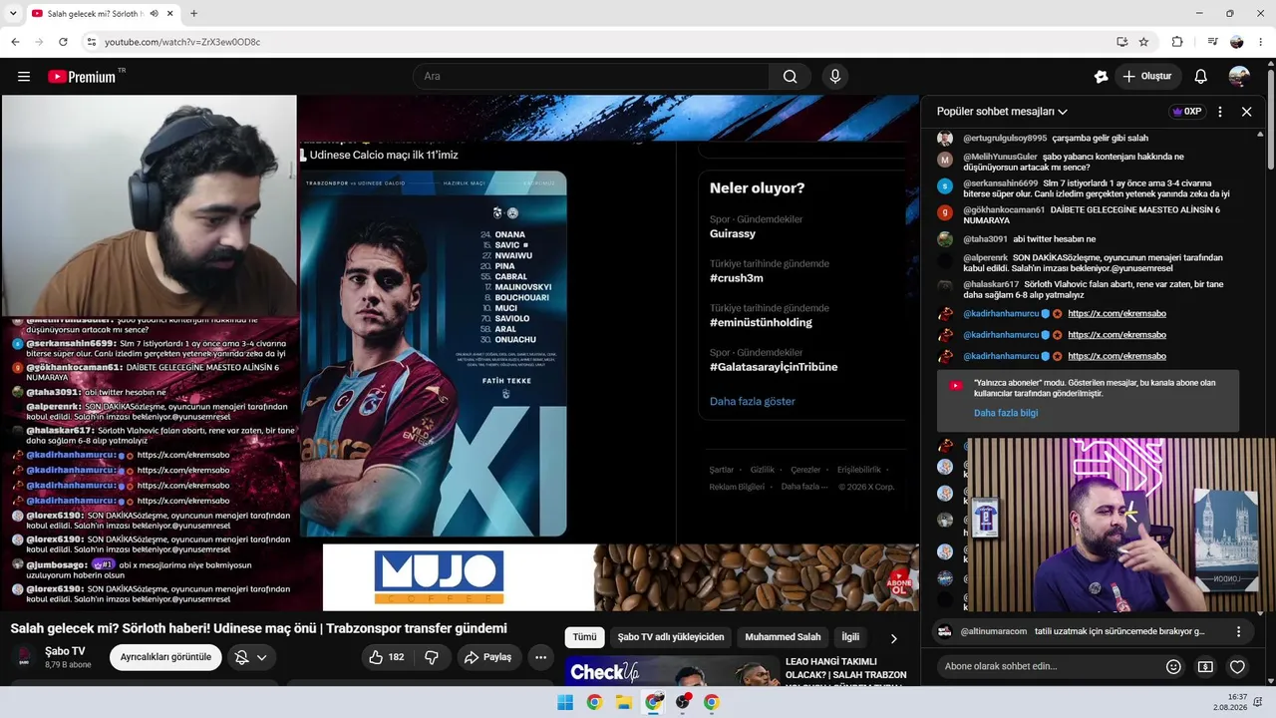Select the Muhammed Salah chip
Screen dimensions: 1276x718
point(783,637)
